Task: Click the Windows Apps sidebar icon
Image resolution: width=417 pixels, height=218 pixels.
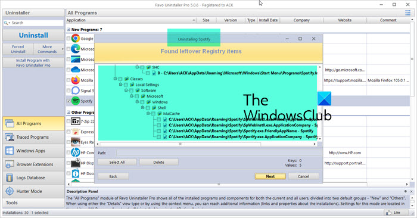Action: pos(10,151)
